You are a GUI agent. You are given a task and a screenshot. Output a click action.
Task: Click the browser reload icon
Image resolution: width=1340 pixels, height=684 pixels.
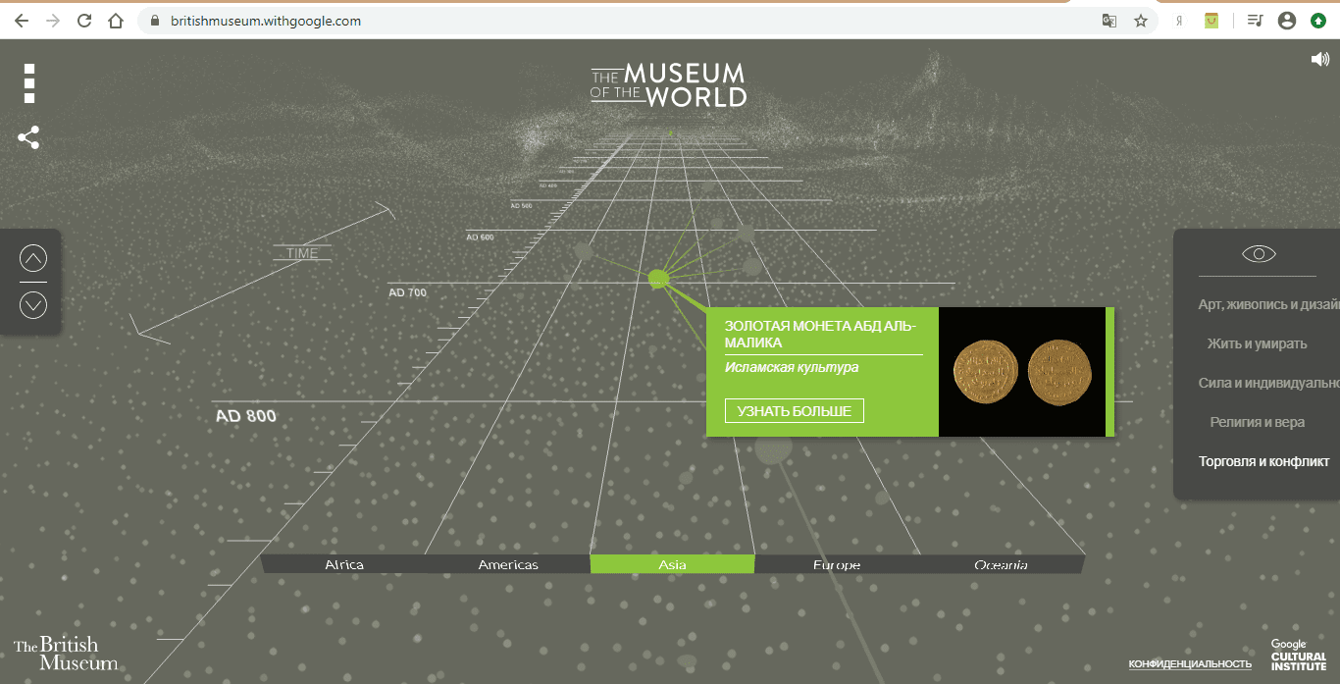pos(84,21)
